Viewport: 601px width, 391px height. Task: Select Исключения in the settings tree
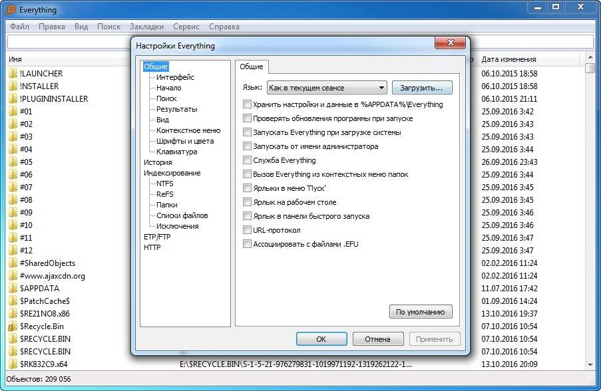pos(178,226)
